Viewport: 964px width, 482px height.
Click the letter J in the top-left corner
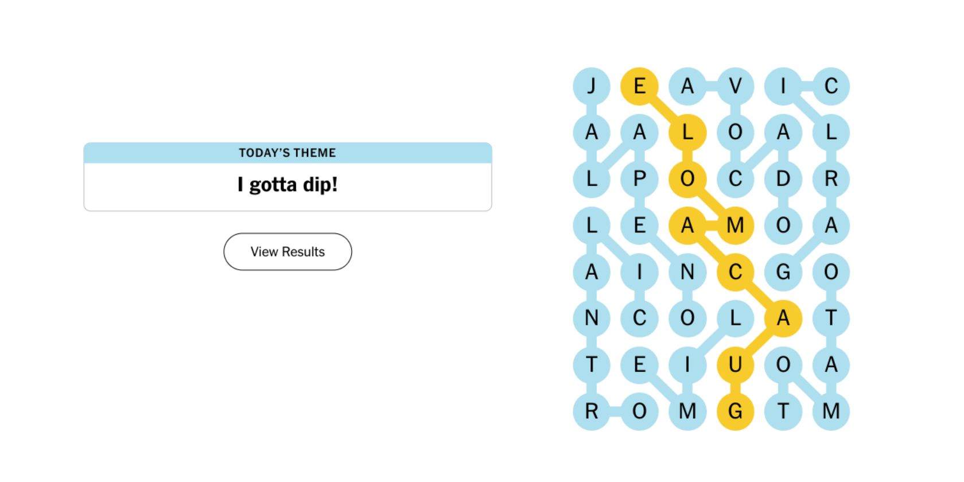(x=591, y=86)
